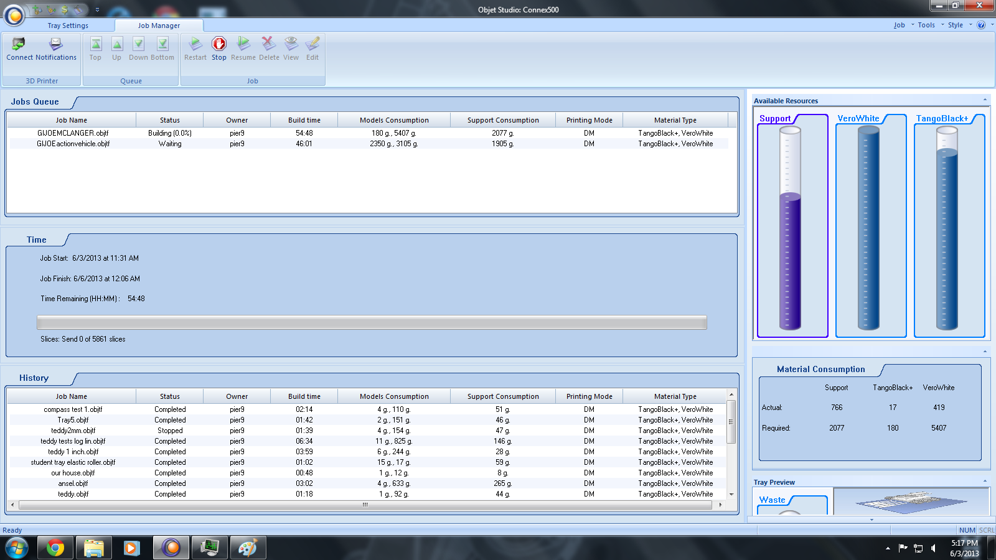Stop the current build job

[x=219, y=49]
